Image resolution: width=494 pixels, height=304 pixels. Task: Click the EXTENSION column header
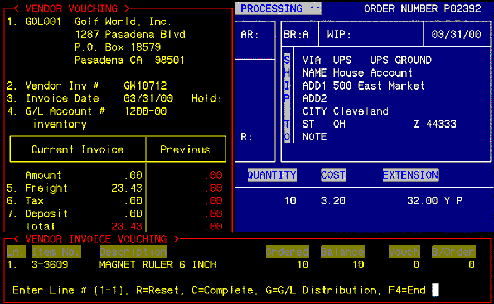pyautogui.click(x=410, y=175)
